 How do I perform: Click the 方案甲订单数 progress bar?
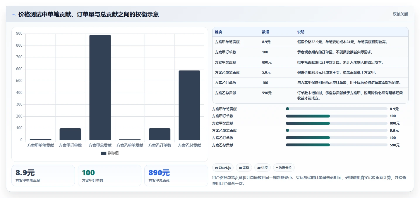337,116
